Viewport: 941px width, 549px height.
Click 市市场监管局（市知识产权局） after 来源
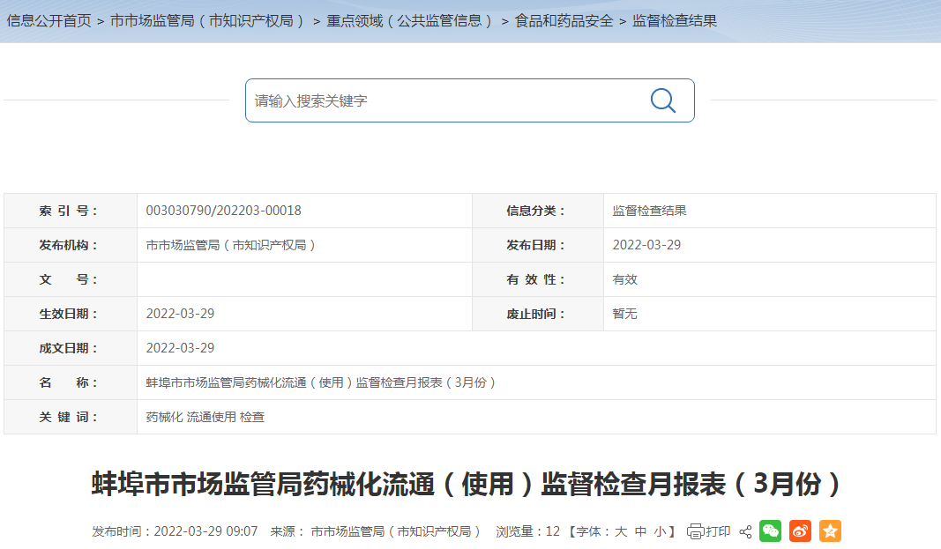(396, 531)
